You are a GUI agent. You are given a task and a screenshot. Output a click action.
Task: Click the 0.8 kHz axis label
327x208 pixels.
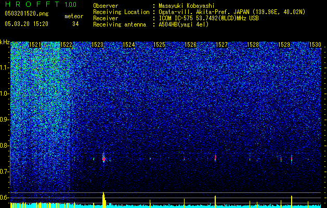[5, 146]
